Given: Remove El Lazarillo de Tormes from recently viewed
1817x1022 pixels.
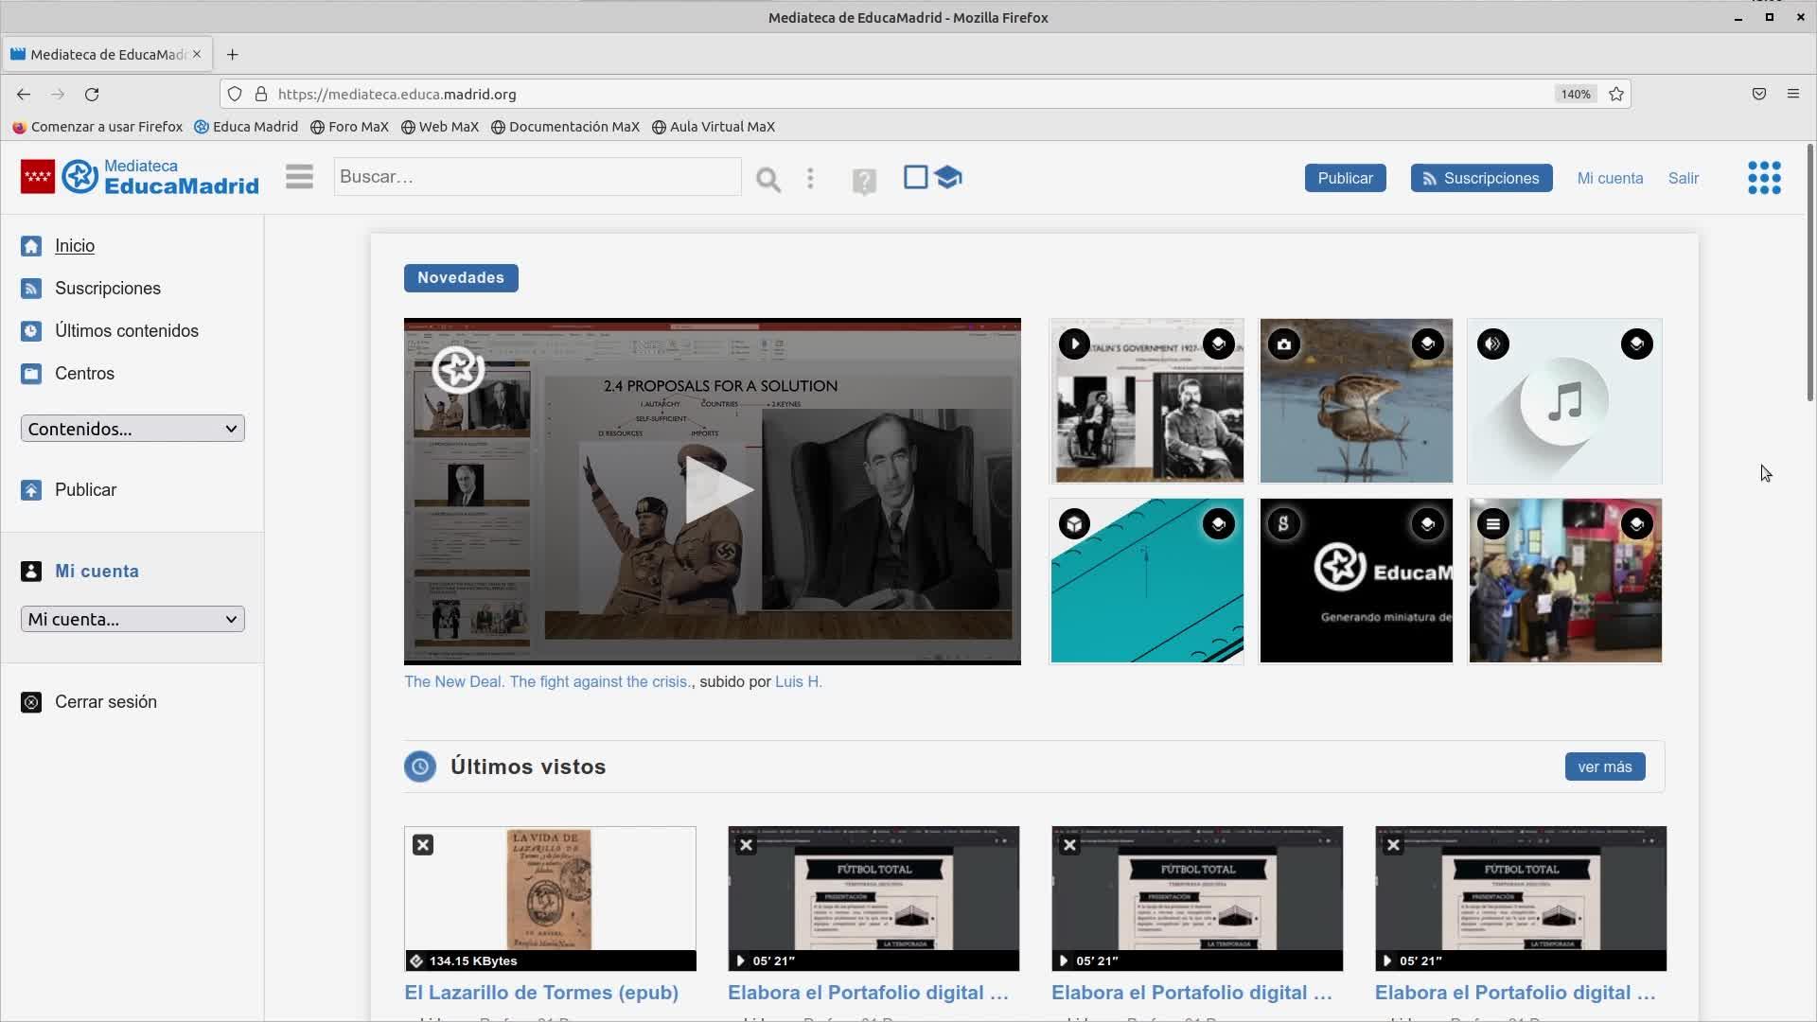Looking at the screenshot, I should point(423,845).
